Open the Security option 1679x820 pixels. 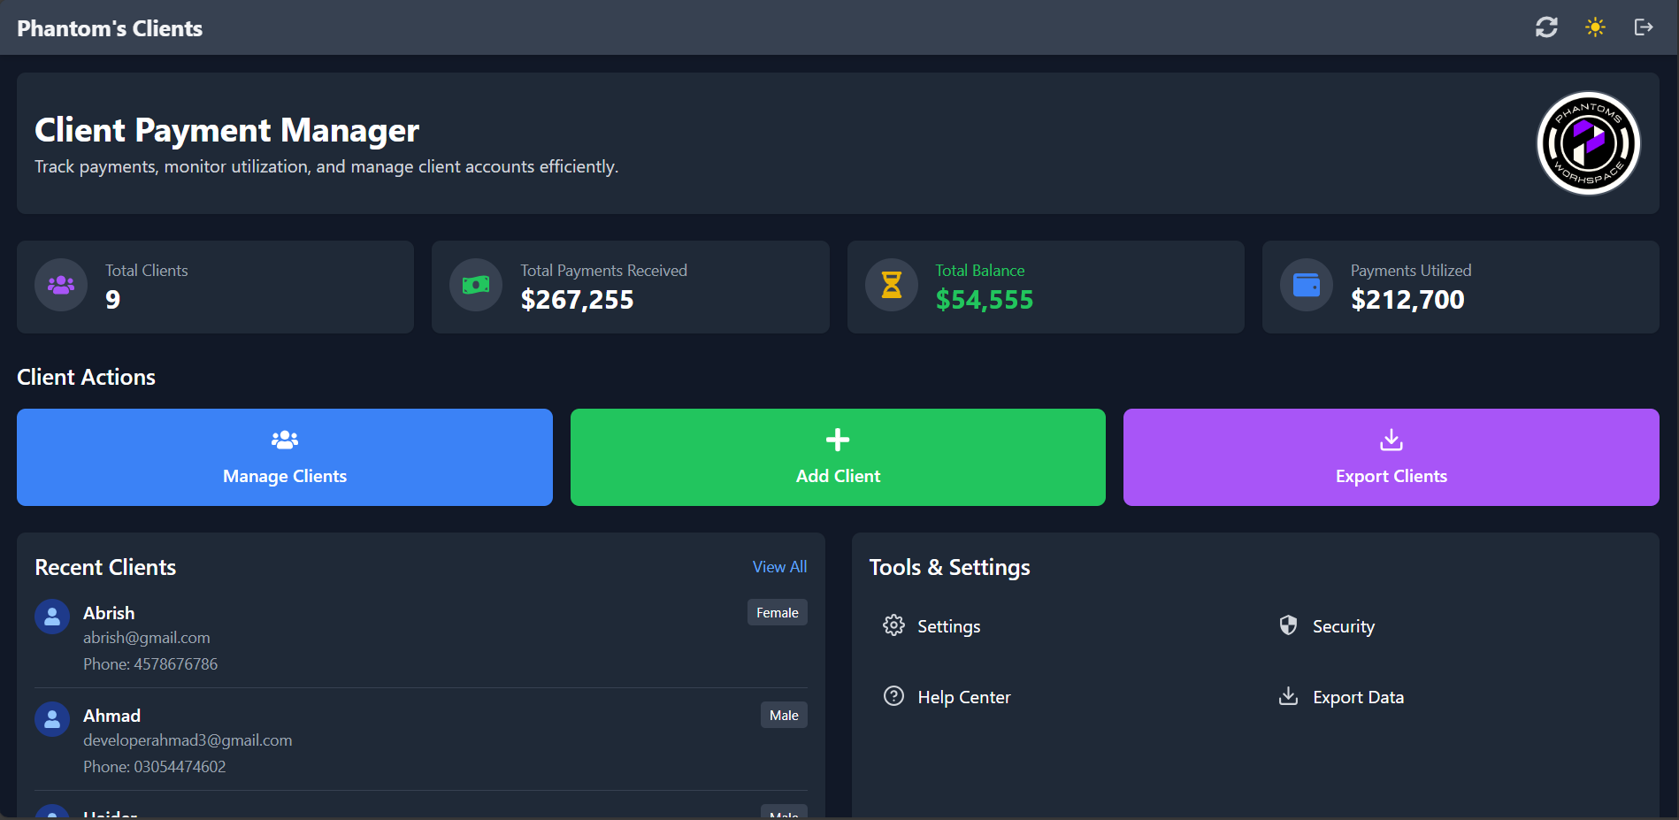coord(1342,626)
